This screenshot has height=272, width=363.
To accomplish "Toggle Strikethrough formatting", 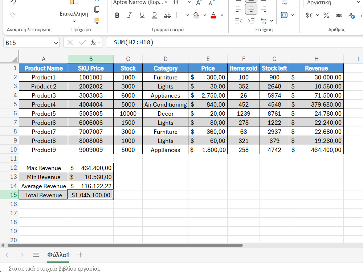I will pos(167,15).
